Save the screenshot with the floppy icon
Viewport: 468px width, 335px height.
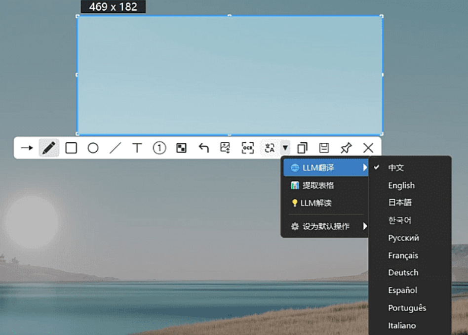[x=324, y=147]
